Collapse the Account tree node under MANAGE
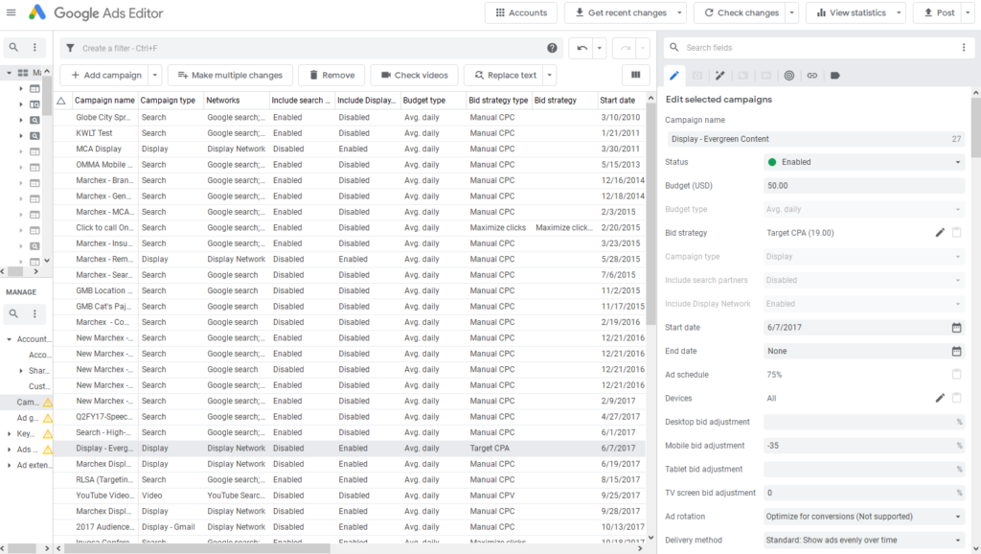The image size is (981, 554). pos(9,339)
